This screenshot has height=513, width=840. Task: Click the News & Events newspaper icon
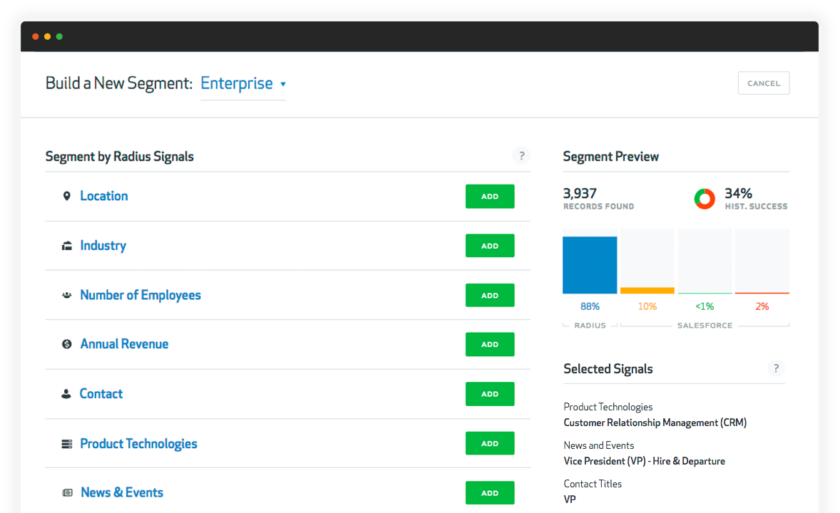tap(67, 492)
